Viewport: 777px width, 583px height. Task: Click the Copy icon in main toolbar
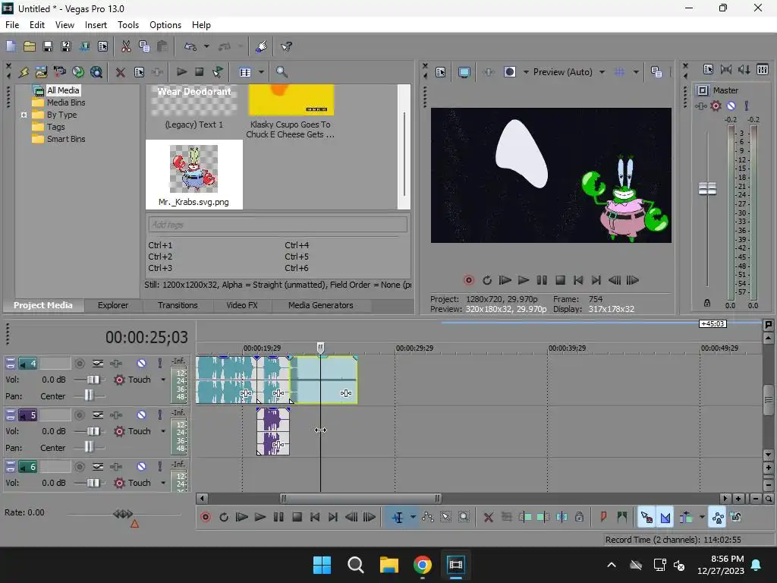[x=144, y=46]
